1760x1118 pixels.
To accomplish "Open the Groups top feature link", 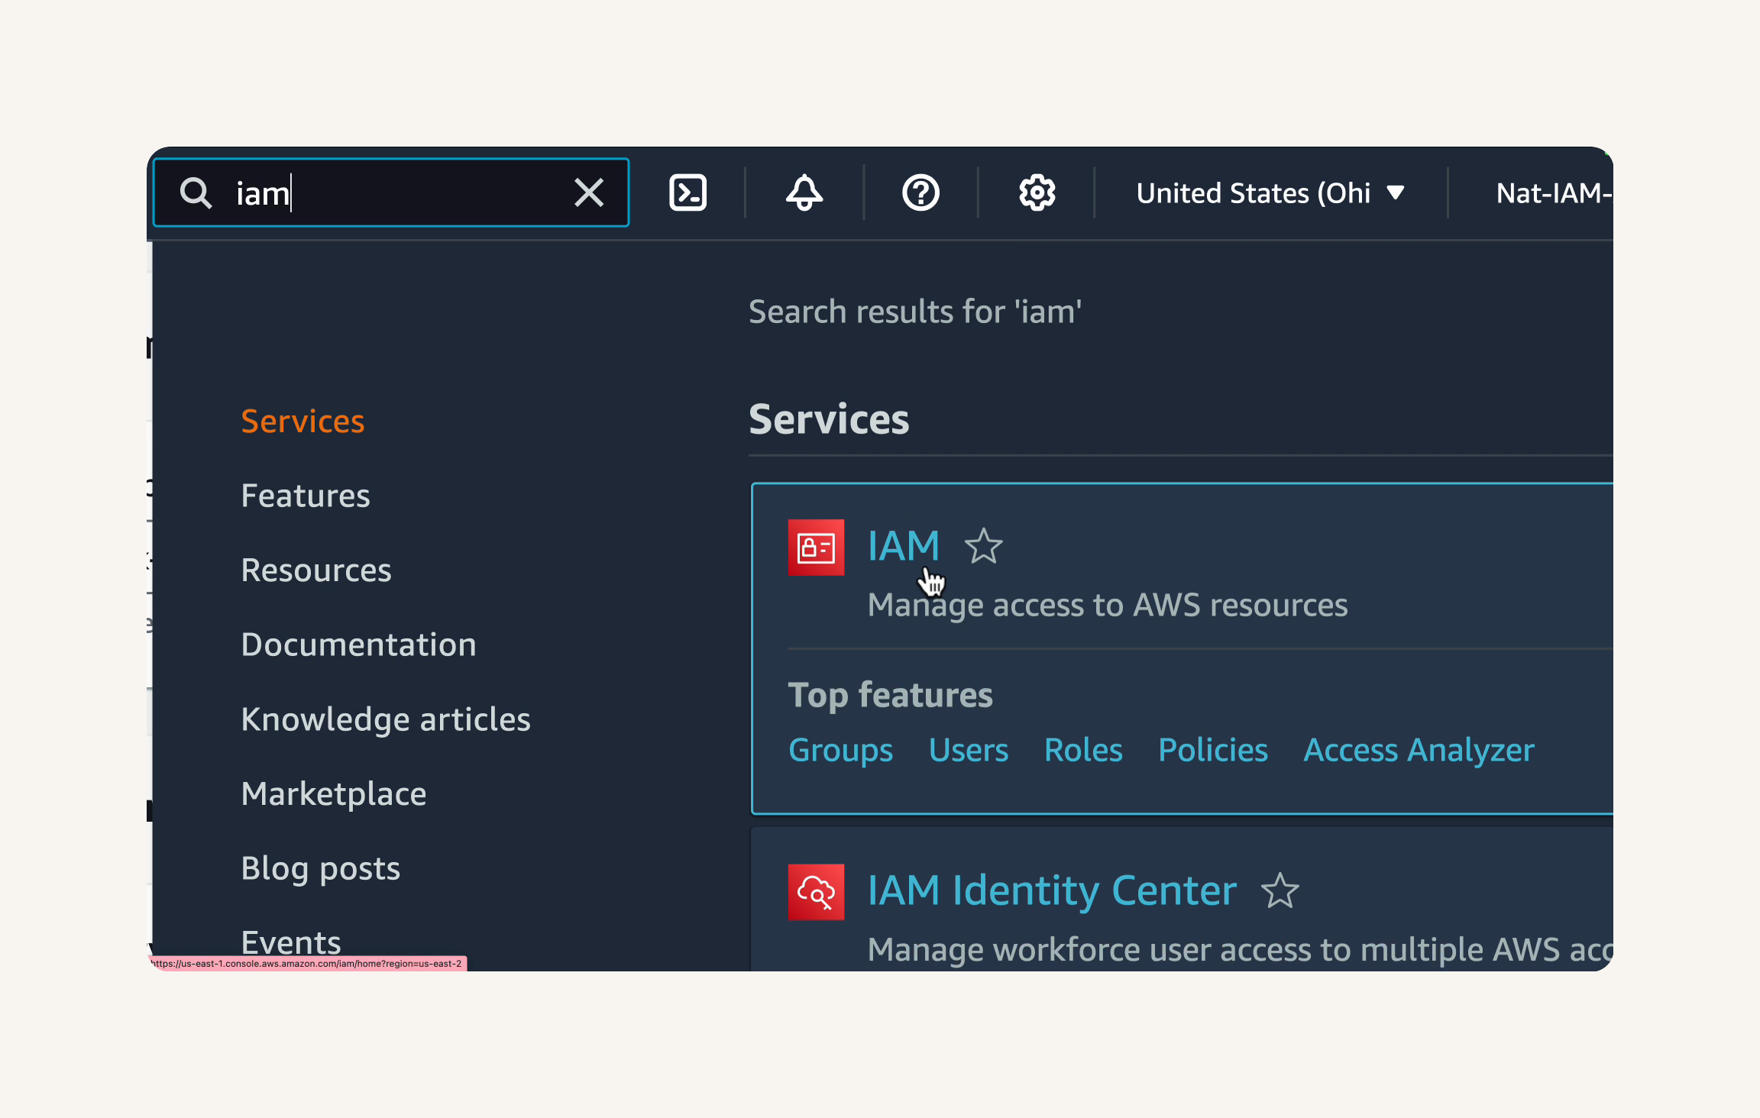I will point(840,750).
